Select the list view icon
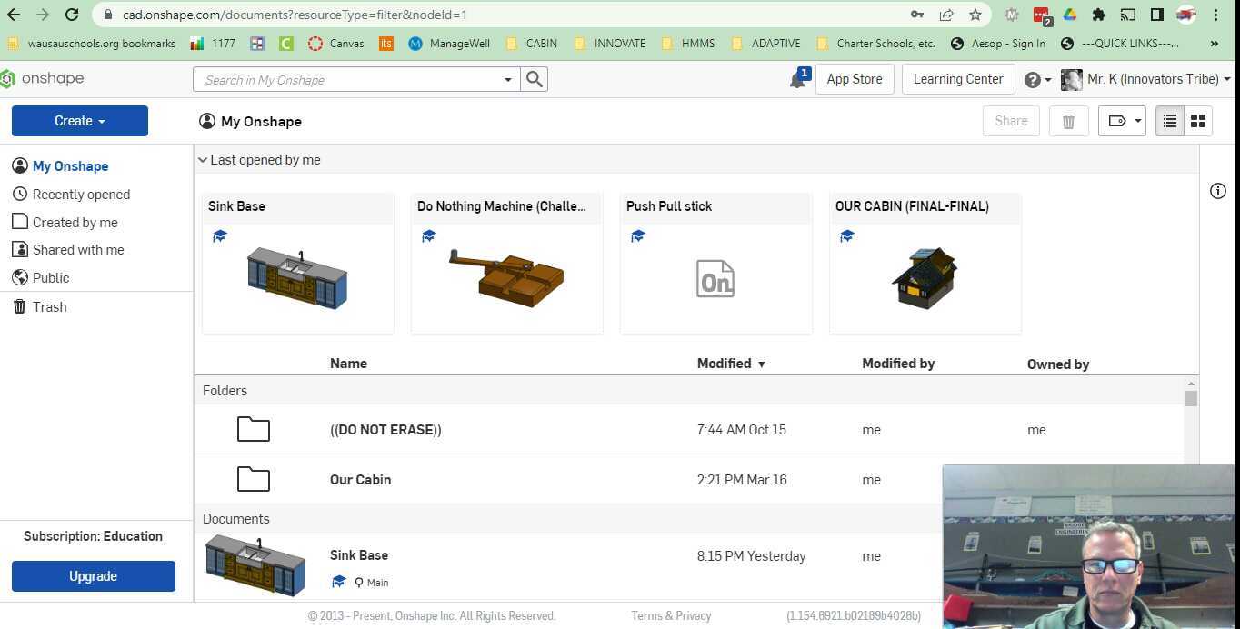 [x=1169, y=120]
